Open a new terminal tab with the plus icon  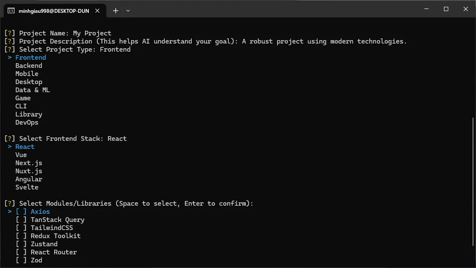tap(115, 11)
